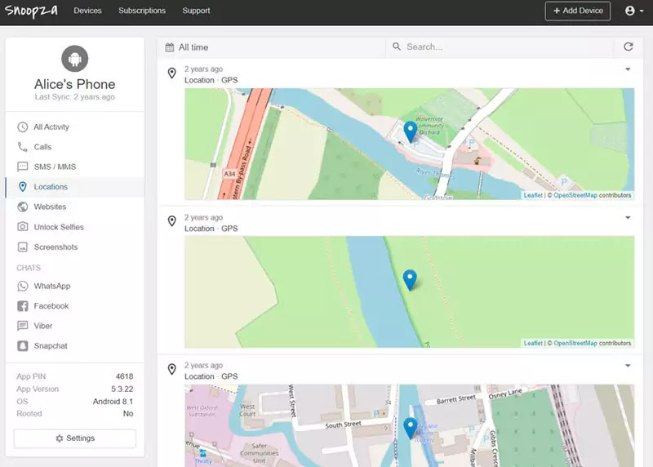Click the Snoopza logo
The width and height of the screenshot is (653, 467).
coord(31,11)
